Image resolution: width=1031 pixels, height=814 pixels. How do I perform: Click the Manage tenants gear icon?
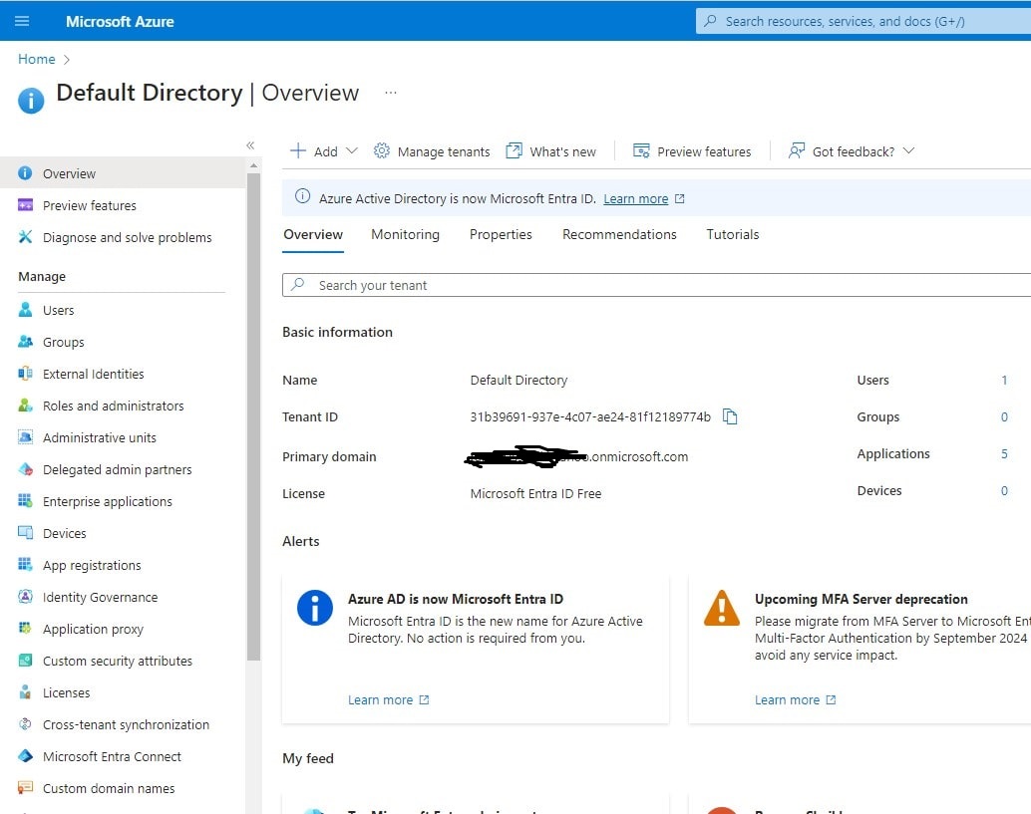[x=381, y=151]
